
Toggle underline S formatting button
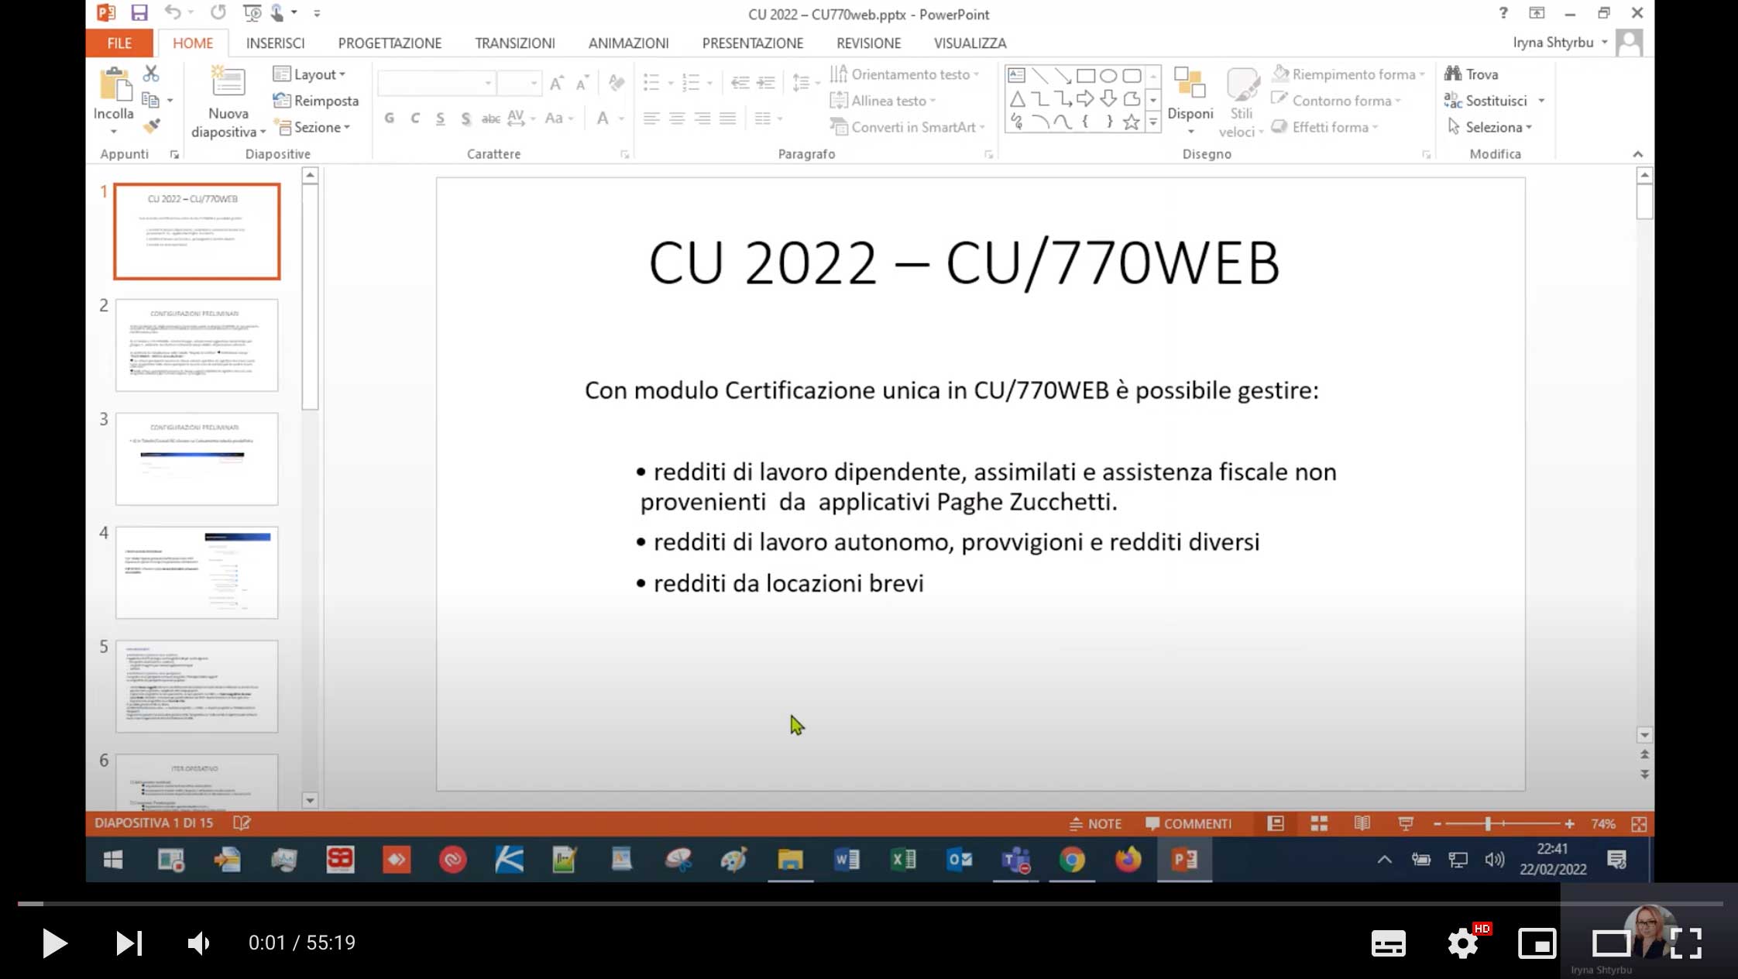click(x=440, y=118)
